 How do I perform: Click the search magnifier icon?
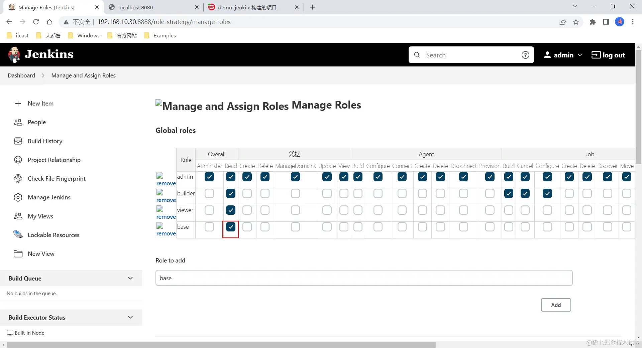coord(417,55)
